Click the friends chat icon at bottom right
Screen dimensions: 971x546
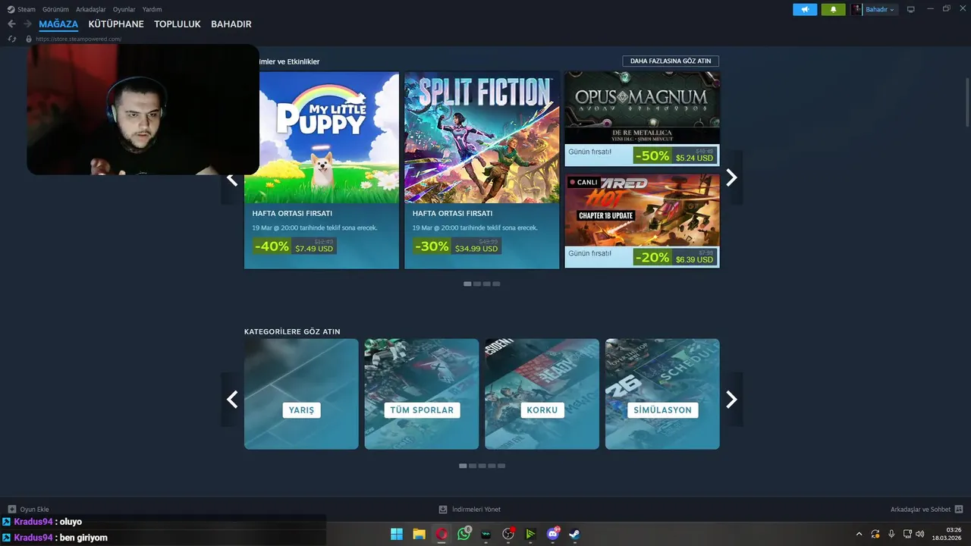pyautogui.click(x=959, y=510)
